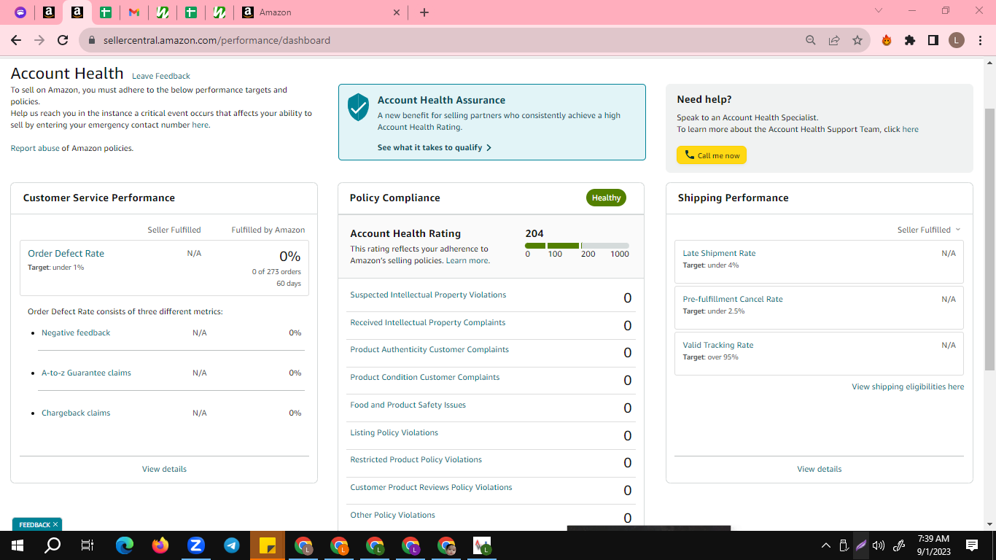Click the zoom magnifier icon in address bar
This screenshot has width=996, height=560.
811,40
